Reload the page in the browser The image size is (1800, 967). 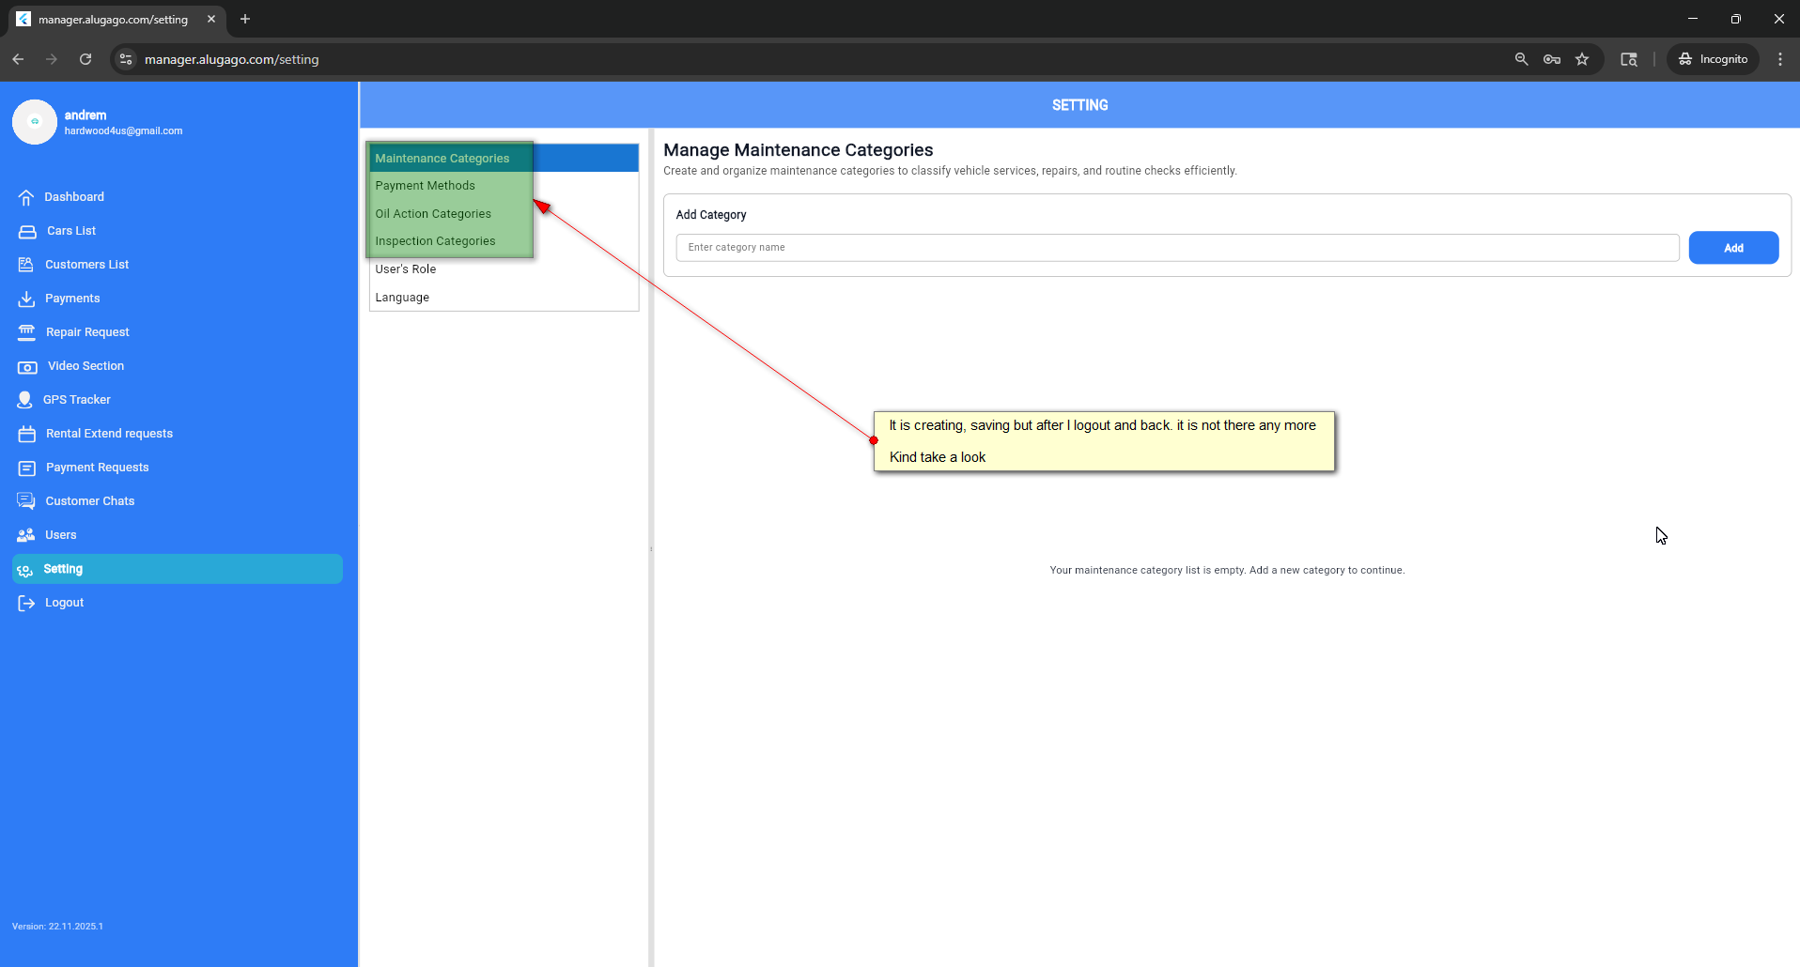click(x=85, y=59)
